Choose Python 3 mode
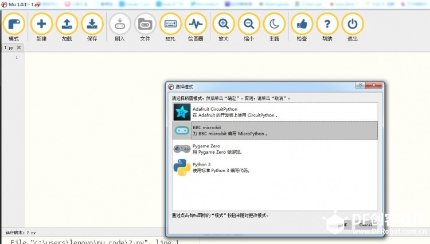The height and width of the screenshot is (244, 430). pyautogui.click(x=275, y=167)
